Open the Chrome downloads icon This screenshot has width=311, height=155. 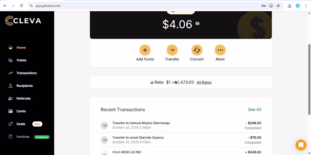pyautogui.click(x=290, y=6)
